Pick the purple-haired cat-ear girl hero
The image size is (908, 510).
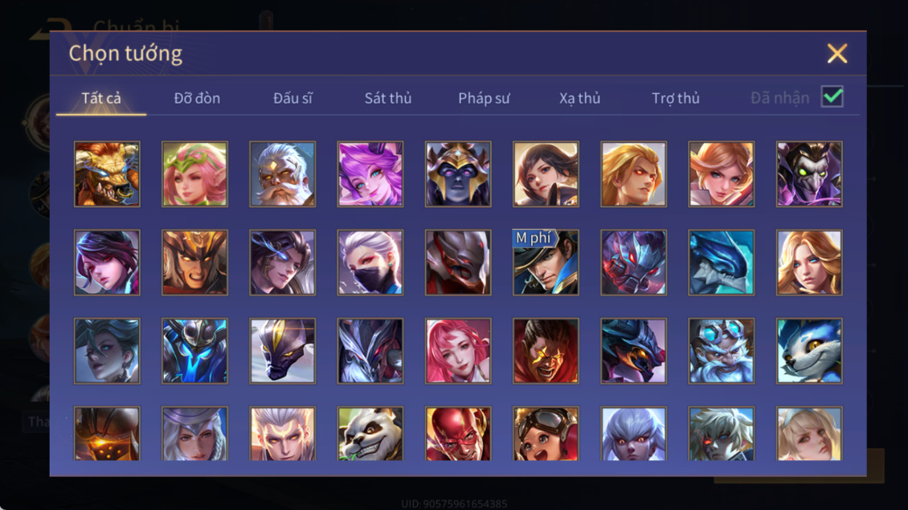click(370, 174)
